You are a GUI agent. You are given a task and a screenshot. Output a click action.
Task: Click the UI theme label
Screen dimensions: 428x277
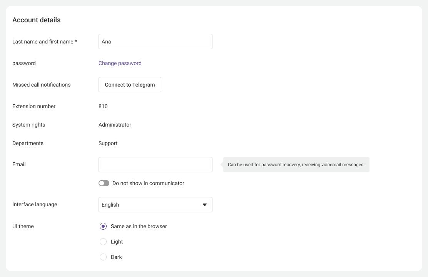[23, 226]
